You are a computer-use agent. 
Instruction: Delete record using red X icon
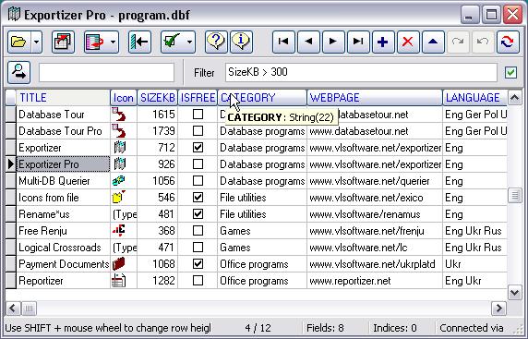pos(408,42)
